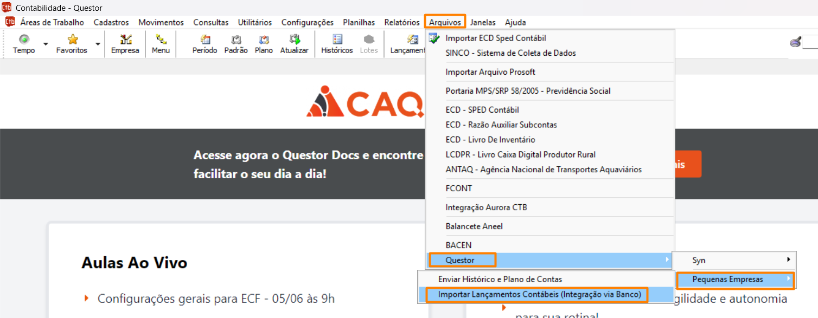818x318 pixels.
Task: Open the Cadastros menu
Action: coord(111,22)
